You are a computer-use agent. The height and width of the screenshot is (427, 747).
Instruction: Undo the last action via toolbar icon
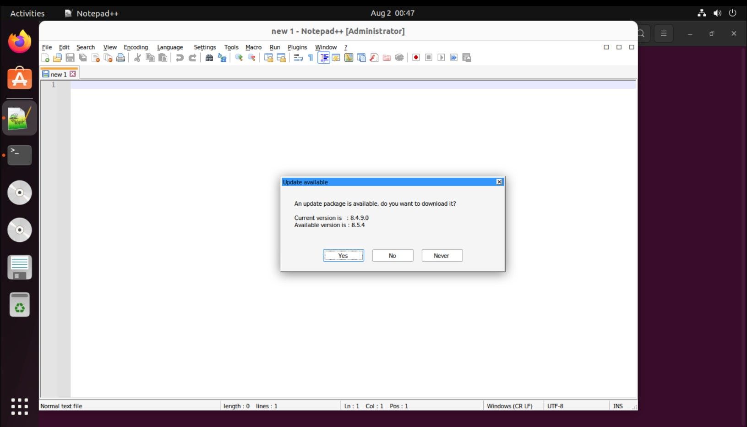pos(179,57)
